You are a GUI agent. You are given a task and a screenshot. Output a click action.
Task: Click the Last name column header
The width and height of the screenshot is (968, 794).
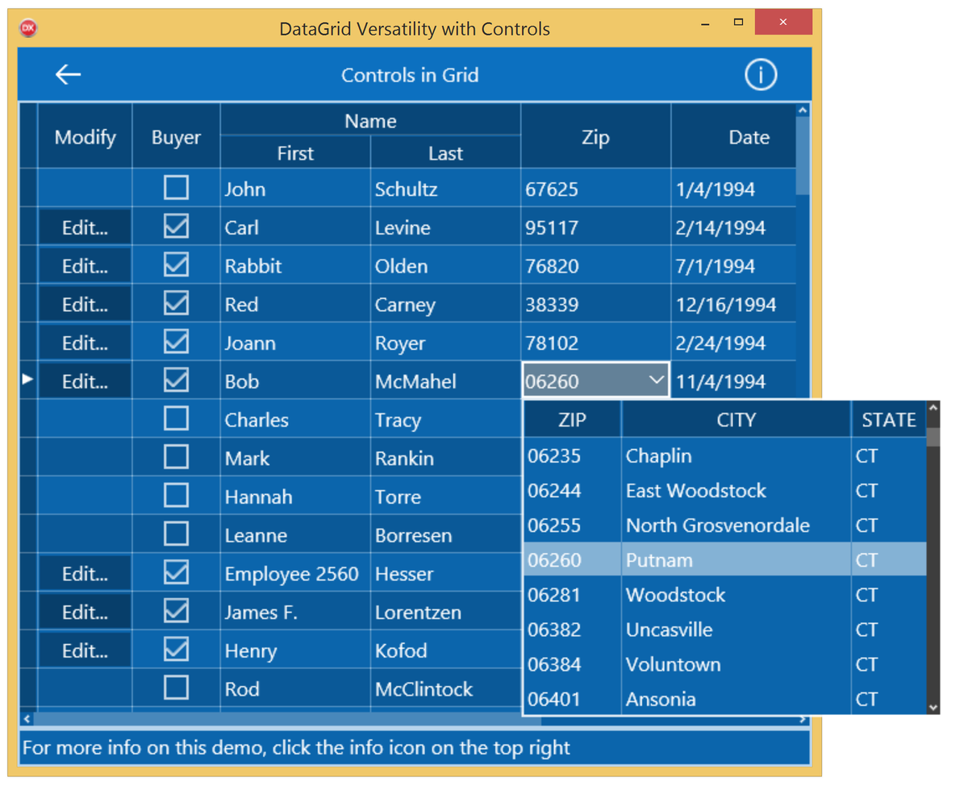[x=445, y=153]
